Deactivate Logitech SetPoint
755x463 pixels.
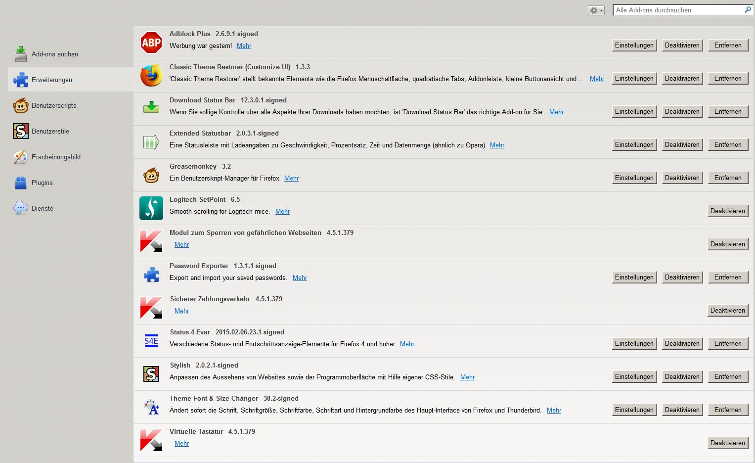coord(728,211)
